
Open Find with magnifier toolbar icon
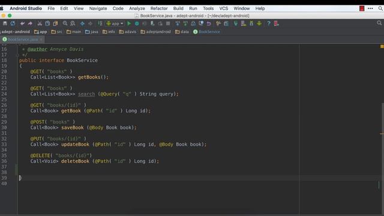65,23
